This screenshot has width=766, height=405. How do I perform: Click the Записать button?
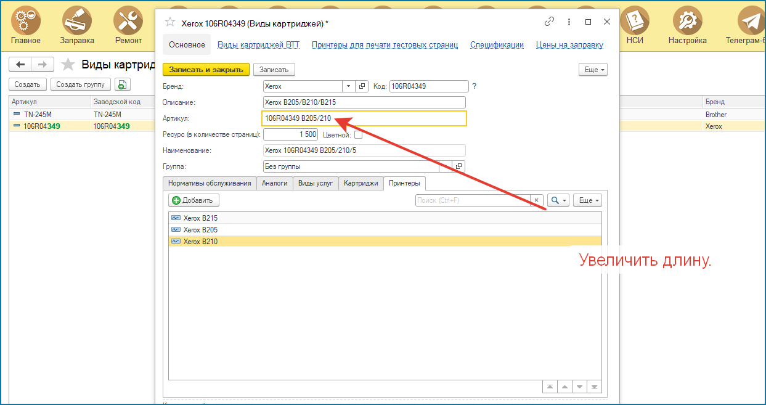[274, 70]
